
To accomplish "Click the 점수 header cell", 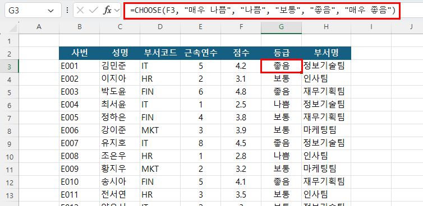I will click(241, 53).
